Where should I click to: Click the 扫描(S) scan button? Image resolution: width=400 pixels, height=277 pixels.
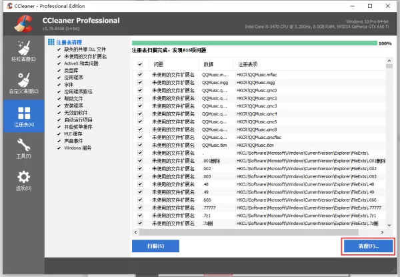pyautogui.click(x=155, y=246)
